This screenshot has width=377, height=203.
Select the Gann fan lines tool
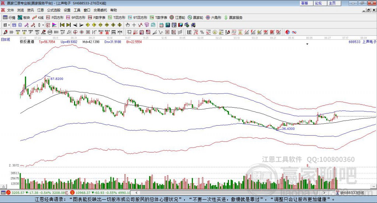(135, 32)
